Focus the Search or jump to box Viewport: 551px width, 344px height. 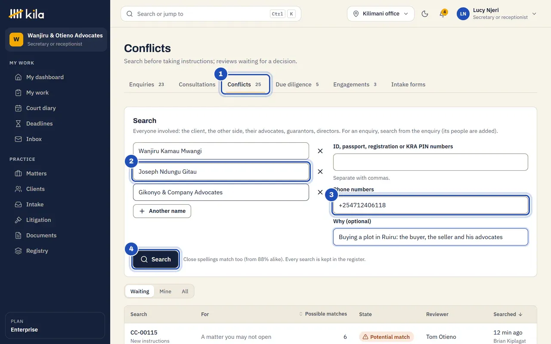211,14
